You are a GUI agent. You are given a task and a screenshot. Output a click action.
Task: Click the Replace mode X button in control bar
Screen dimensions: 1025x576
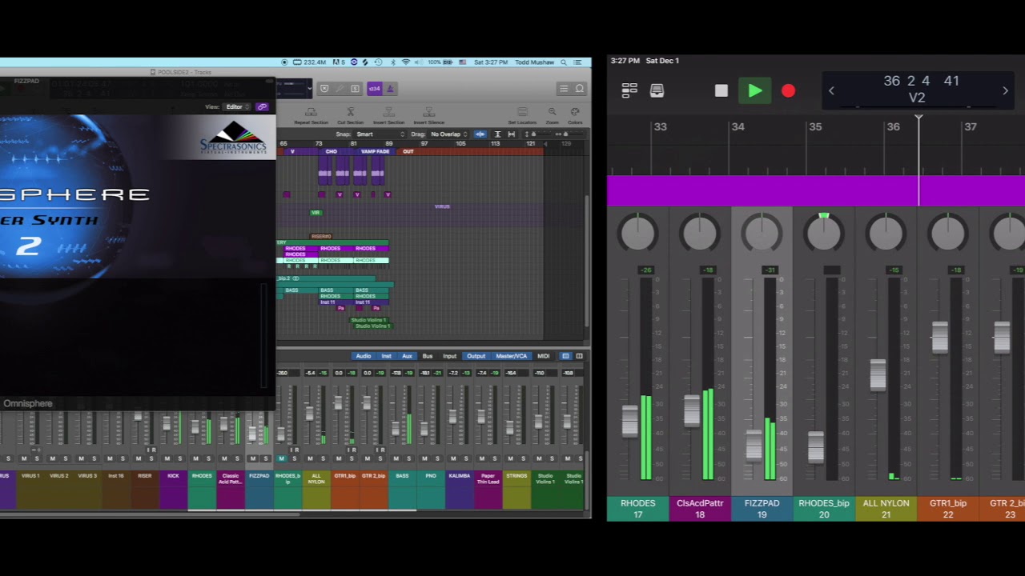(x=324, y=89)
